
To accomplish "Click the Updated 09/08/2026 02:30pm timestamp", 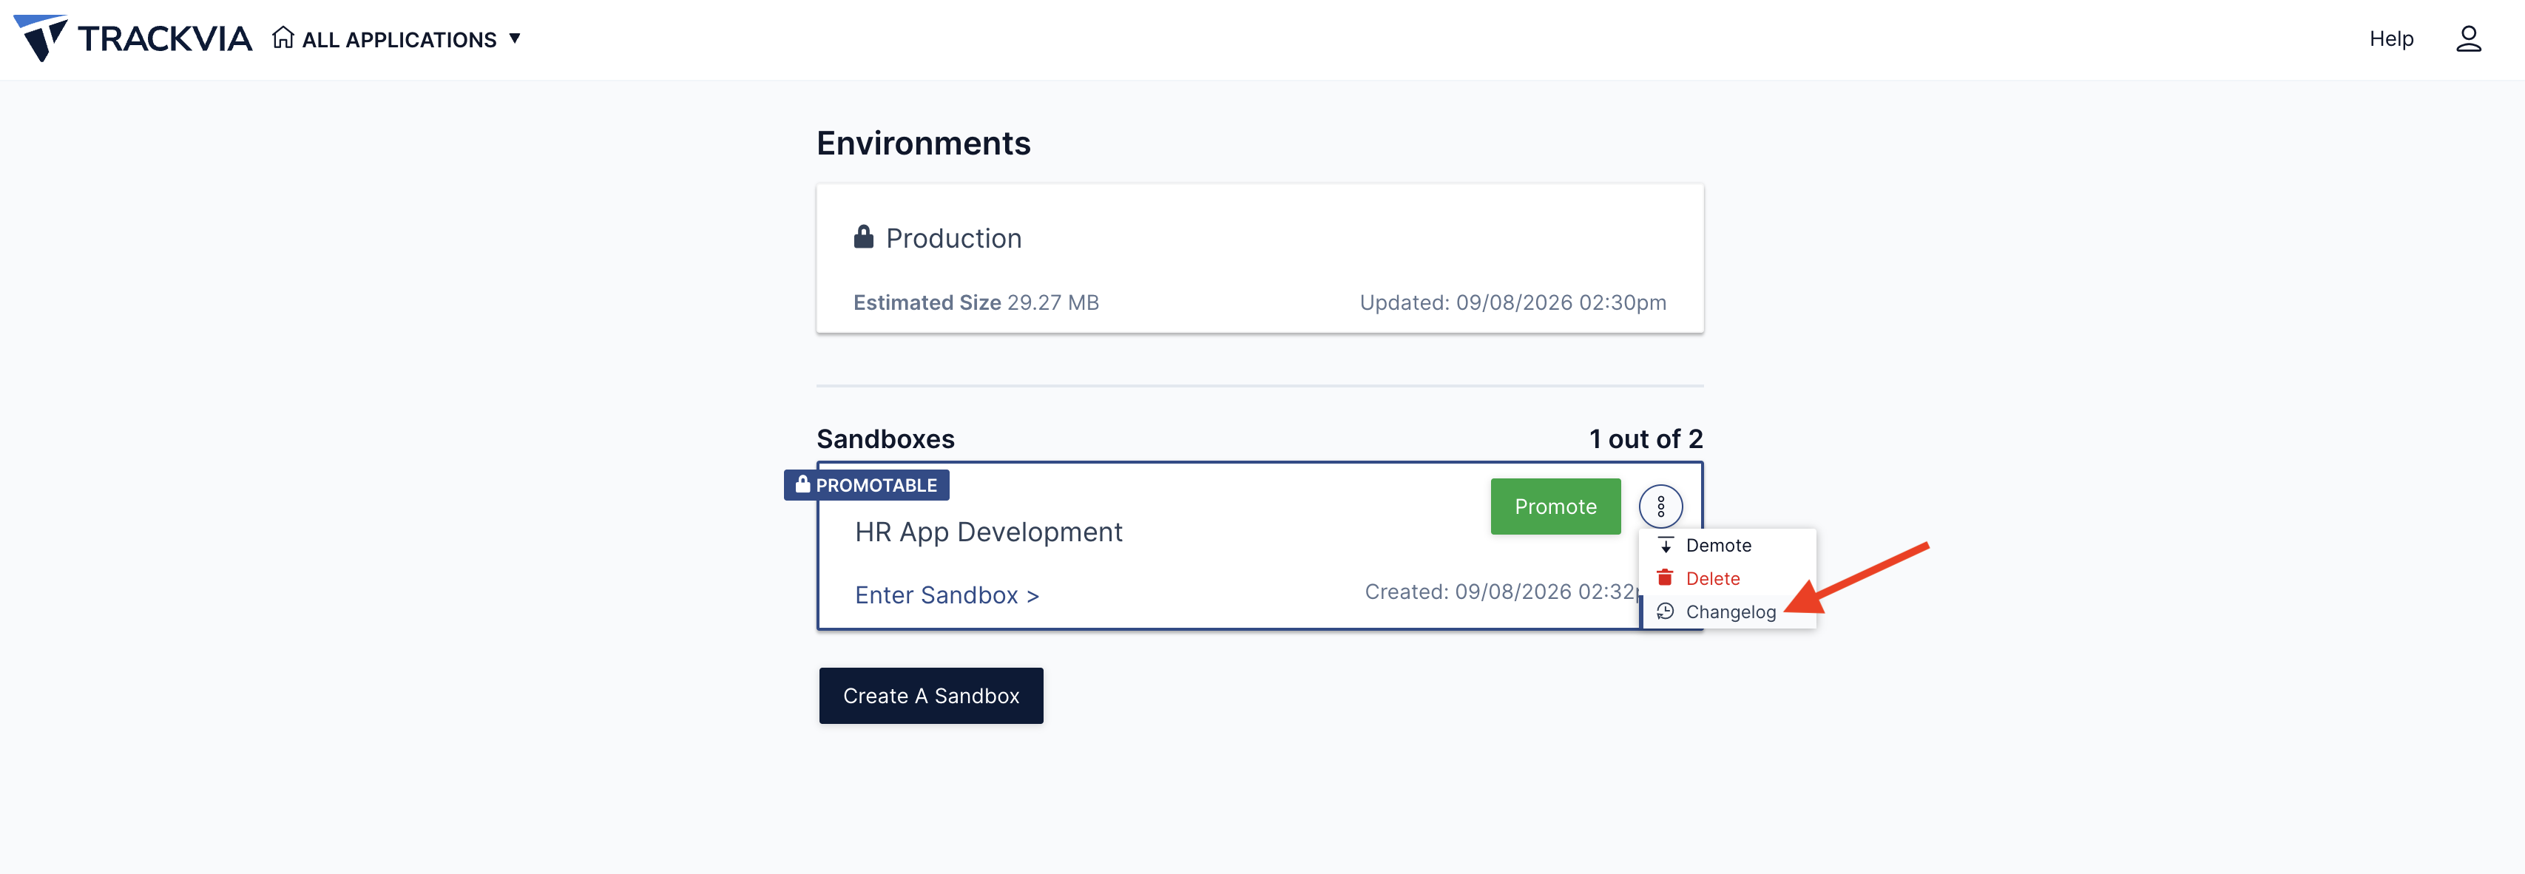I will point(1512,302).
